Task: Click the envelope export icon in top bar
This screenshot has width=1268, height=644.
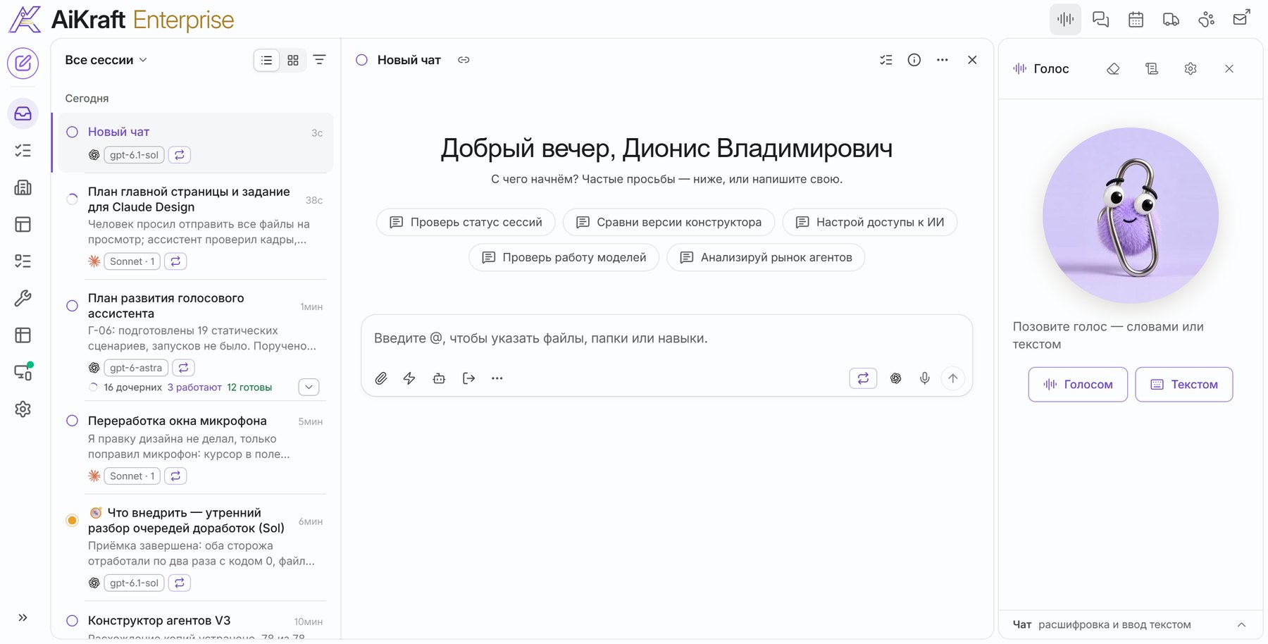Action: (x=1241, y=18)
